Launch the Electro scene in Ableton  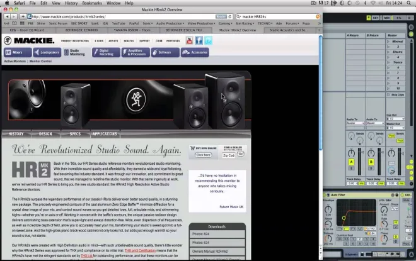pos(388,52)
